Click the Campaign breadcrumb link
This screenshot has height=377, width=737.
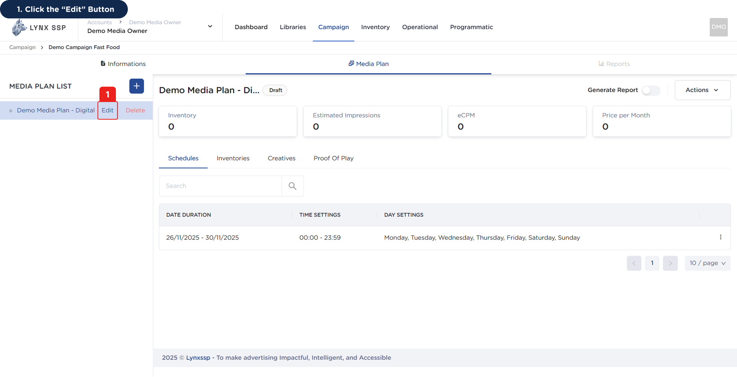pyautogui.click(x=22, y=47)
